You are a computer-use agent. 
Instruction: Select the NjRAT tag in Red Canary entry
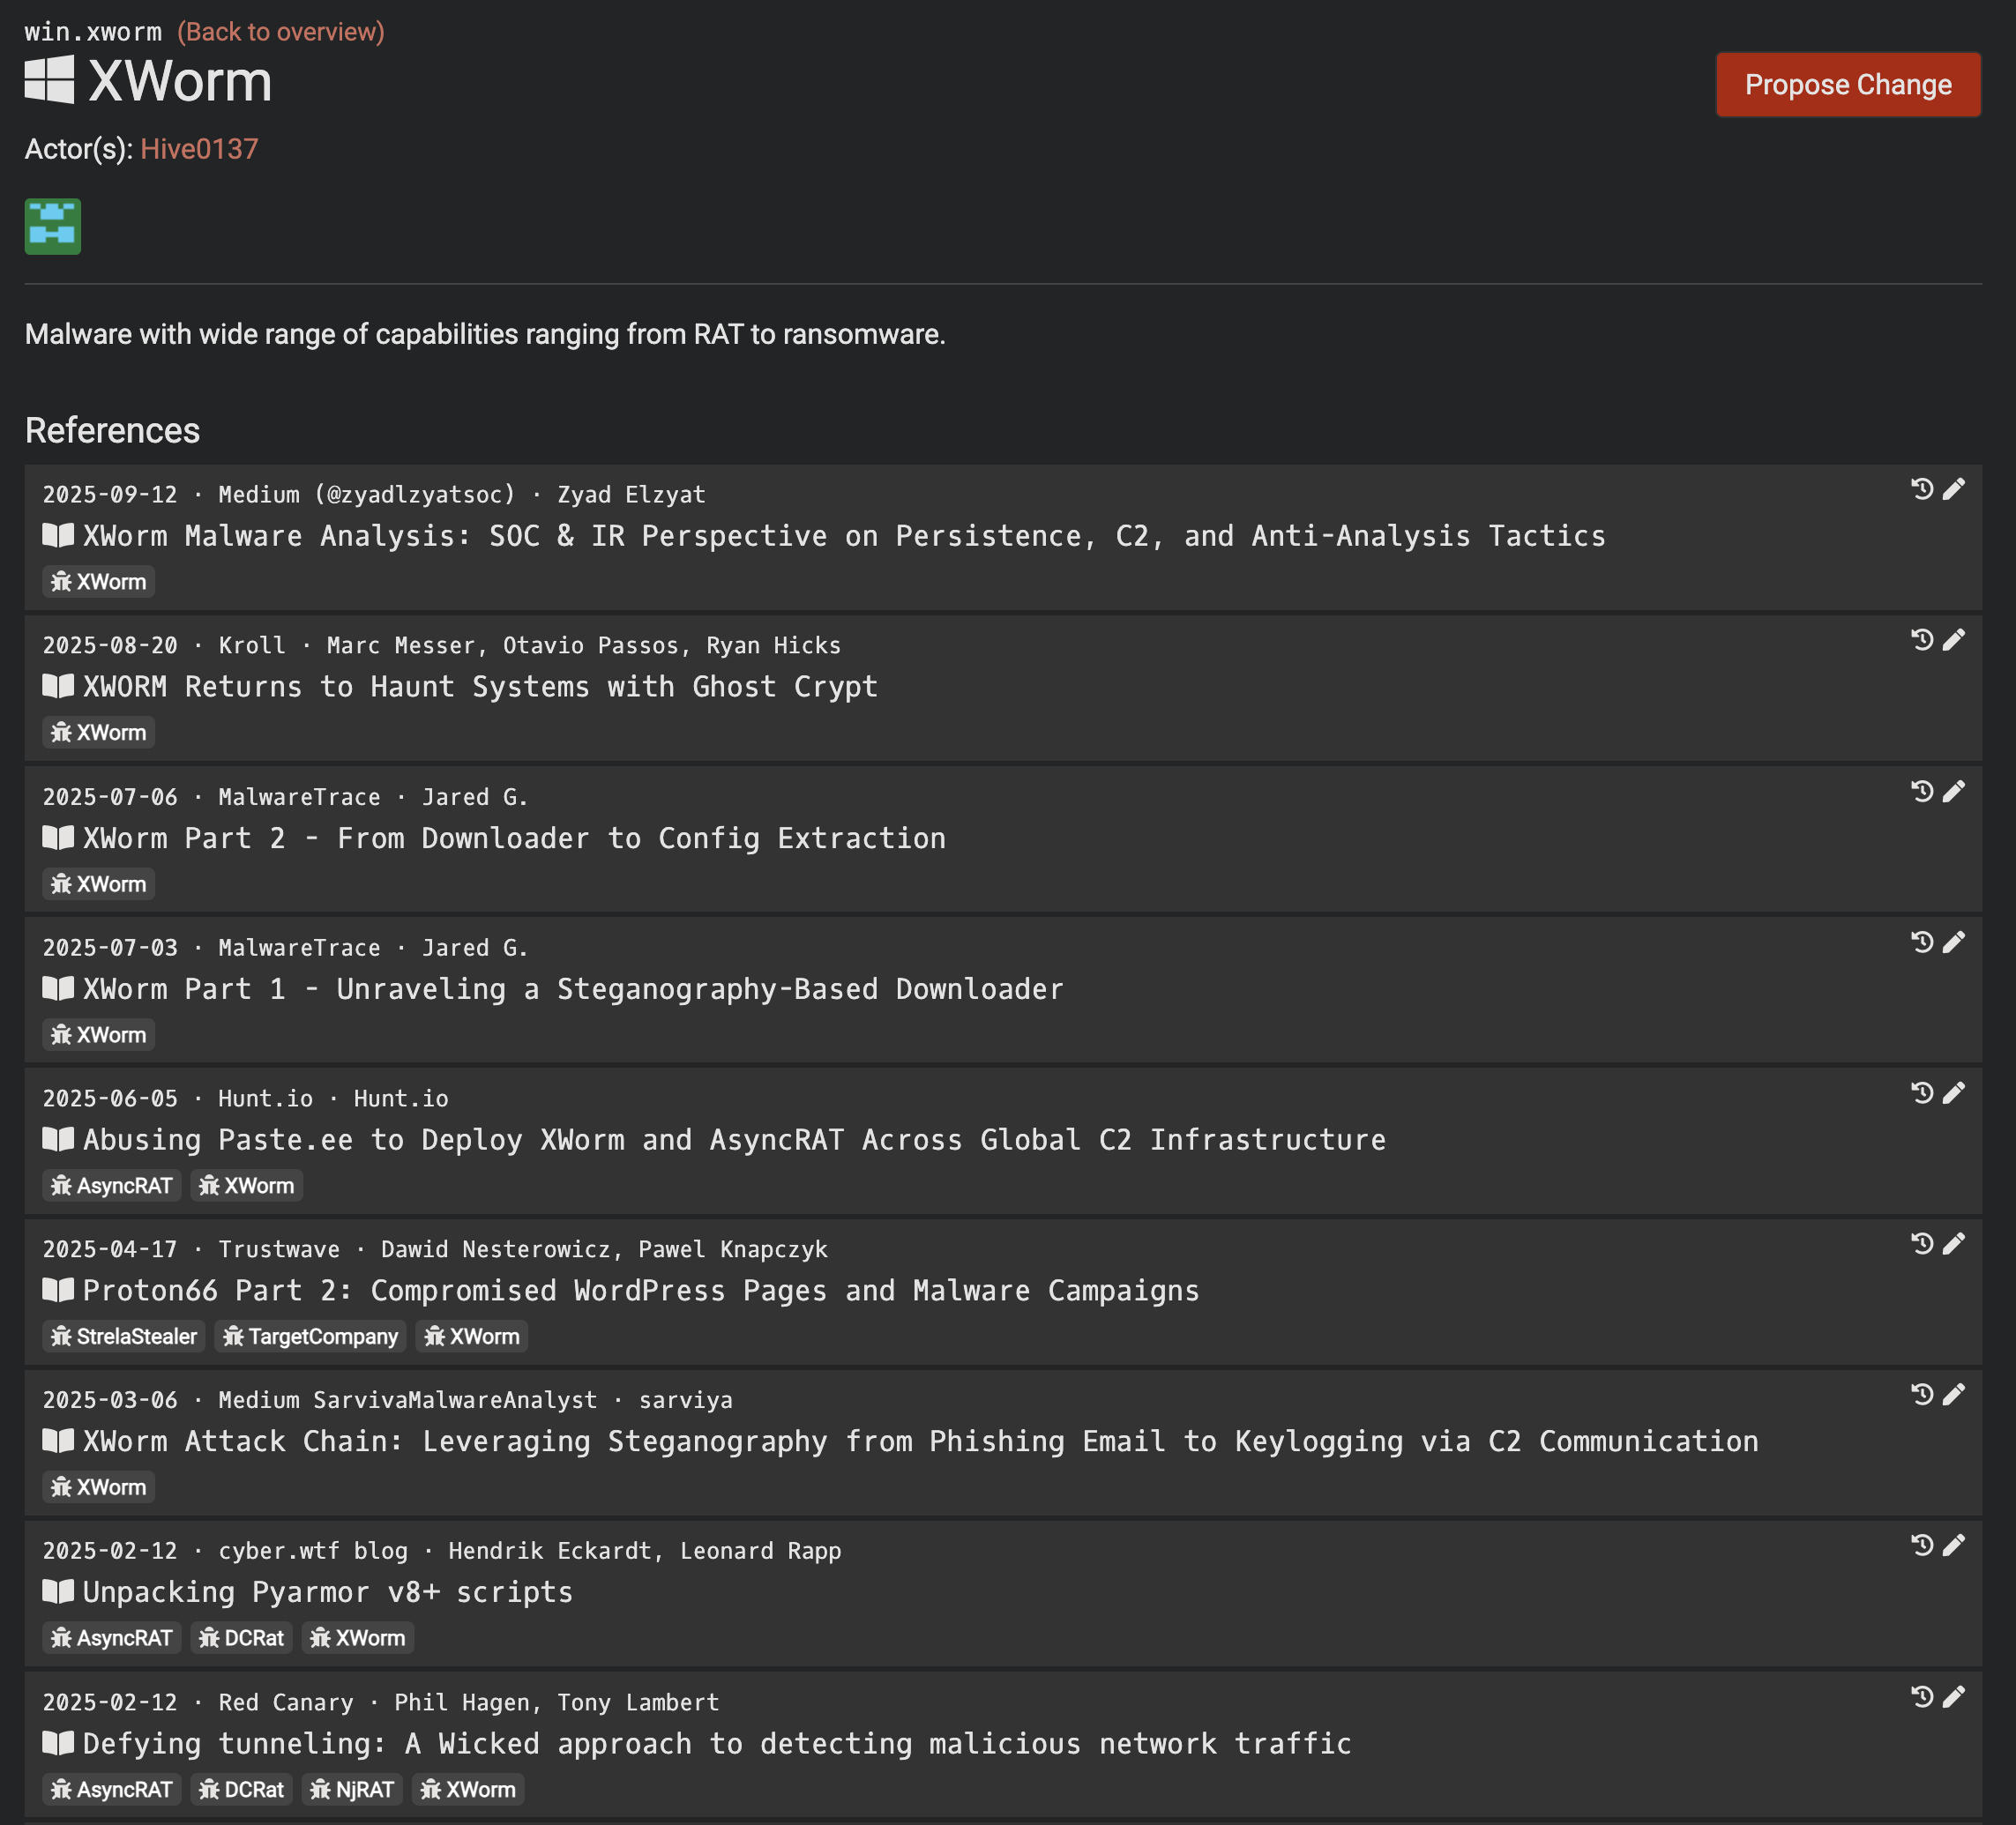tap(352, 1789)
